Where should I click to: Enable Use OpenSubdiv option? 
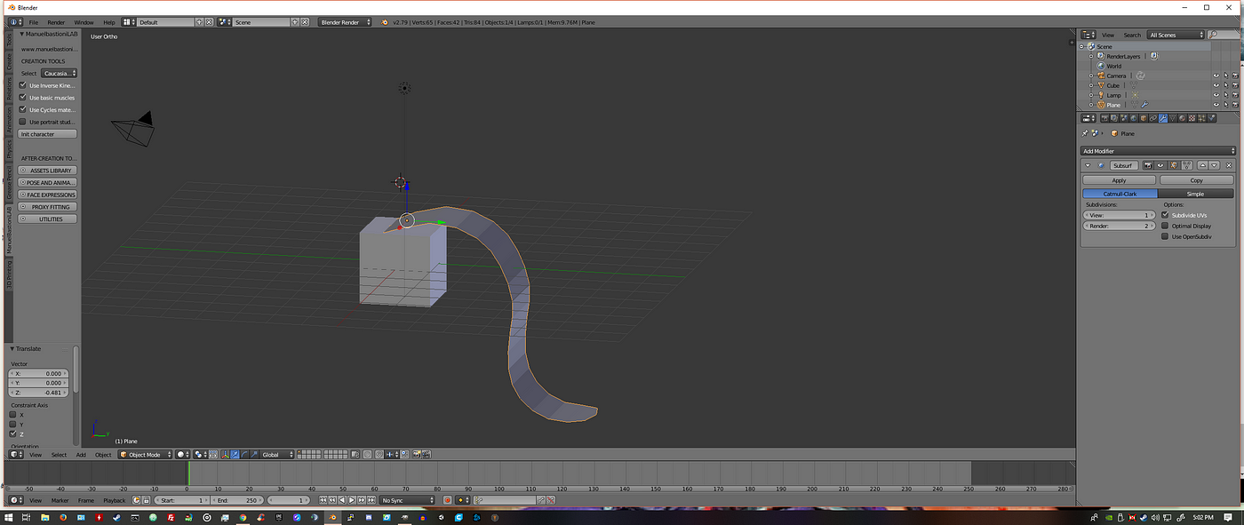click(1165, 236)
